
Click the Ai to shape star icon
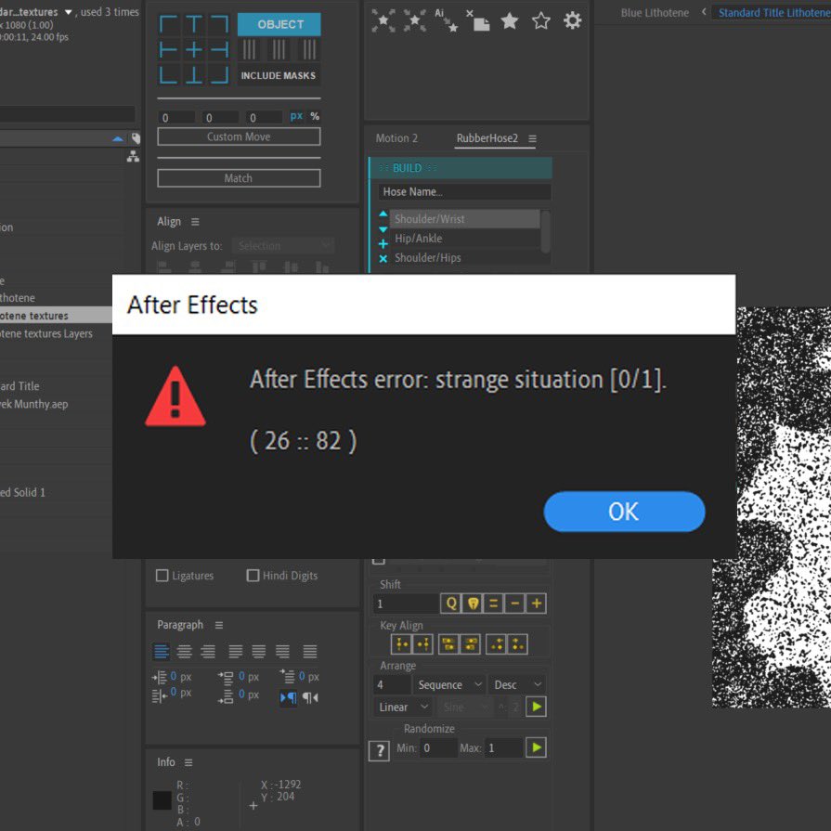click(x=447, y=20)
